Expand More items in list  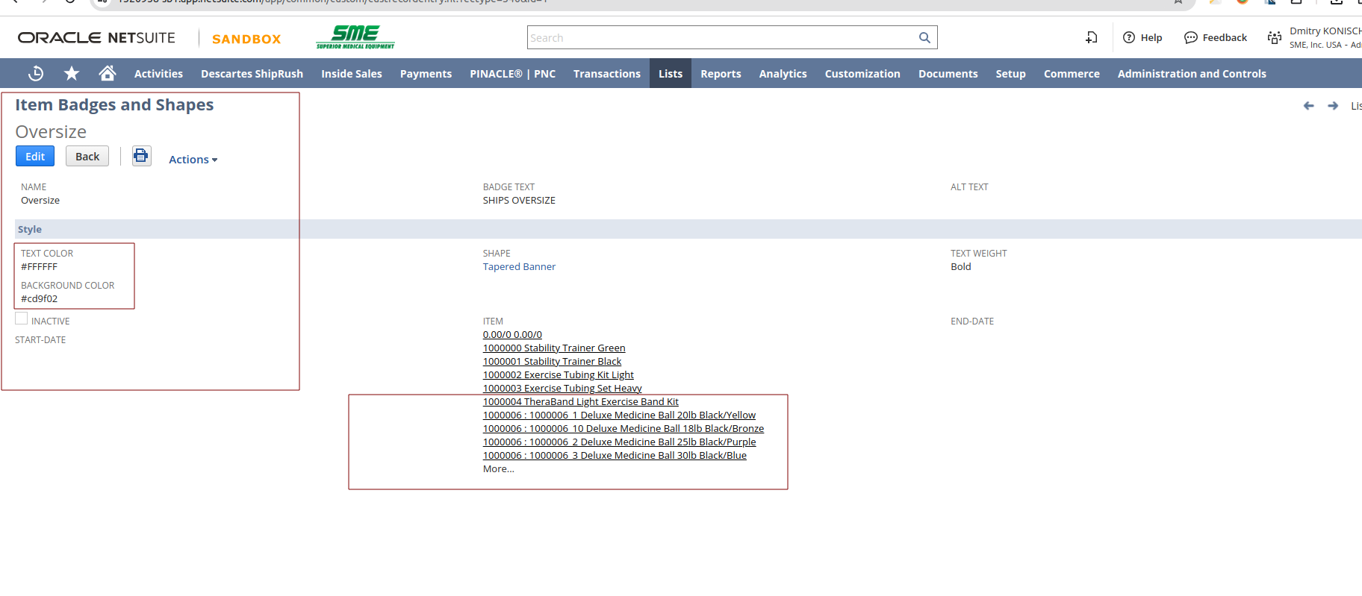pyautogui.click(x=498, y=469)
